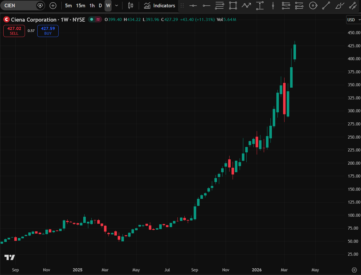Screen dimensions: 361x275
Task: Select the brush drawing tool
Action: (339, 5)
